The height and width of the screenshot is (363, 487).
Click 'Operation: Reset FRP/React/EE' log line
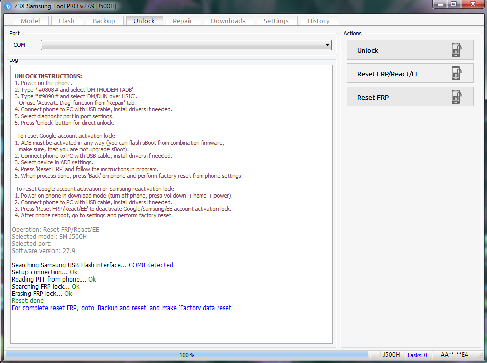56,230
